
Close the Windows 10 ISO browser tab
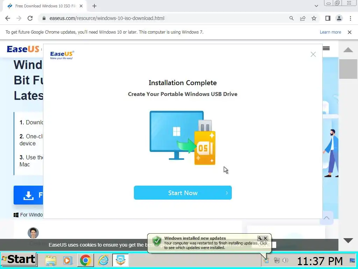(81, 6)
